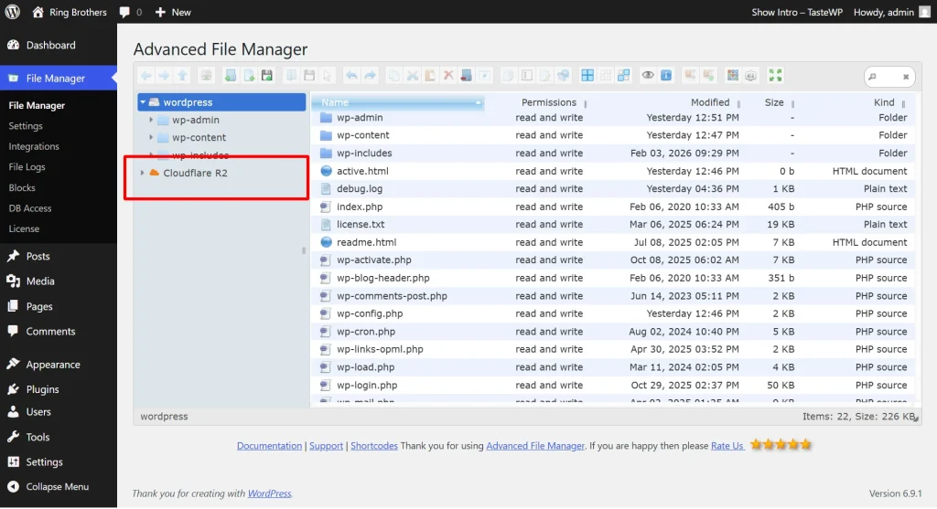This screenshot has height=509, width=937.
Task: Open the sort options toolbar icon
Action: pos(751,75)
